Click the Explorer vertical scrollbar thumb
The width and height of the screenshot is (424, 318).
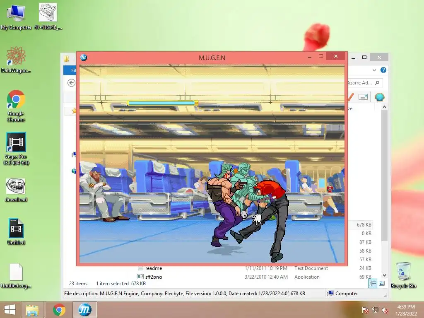pos(384,176)
